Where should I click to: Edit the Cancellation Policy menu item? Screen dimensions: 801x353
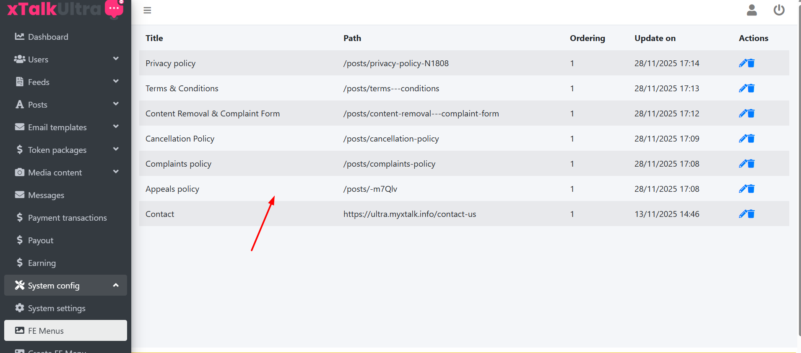(x=743, y=139)
